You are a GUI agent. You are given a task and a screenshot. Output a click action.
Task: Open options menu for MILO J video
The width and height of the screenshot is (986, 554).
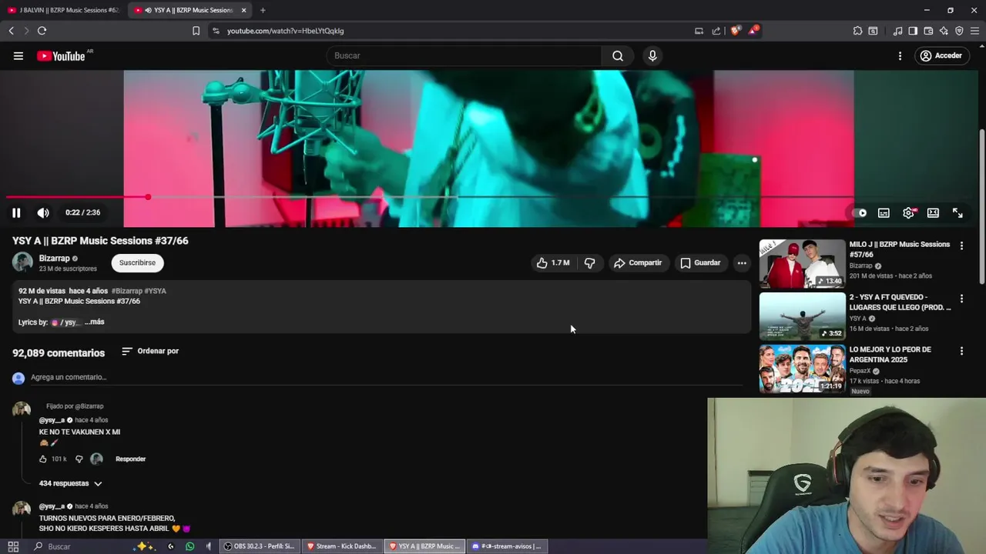tap(961, 245)
